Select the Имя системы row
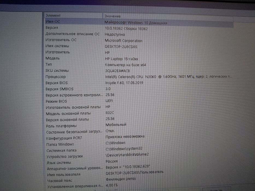This screenshot has width=255, height=191. (x=57, y=46)
